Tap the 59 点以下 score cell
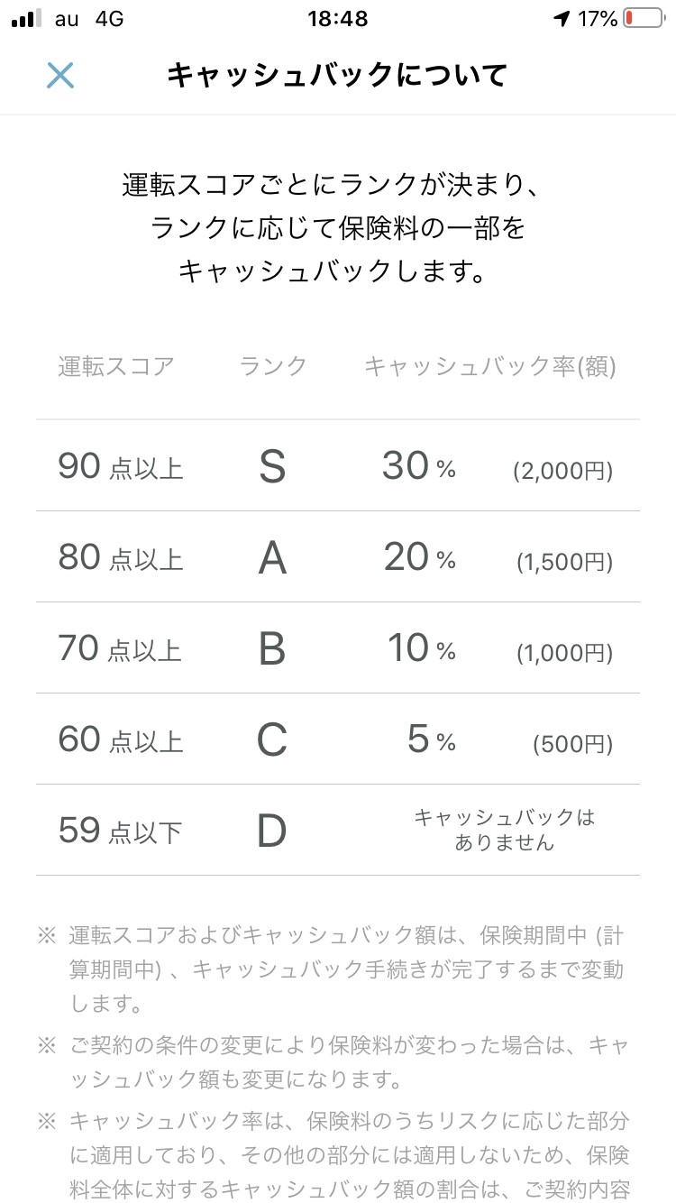676x1203 pixels. (120, 831)
